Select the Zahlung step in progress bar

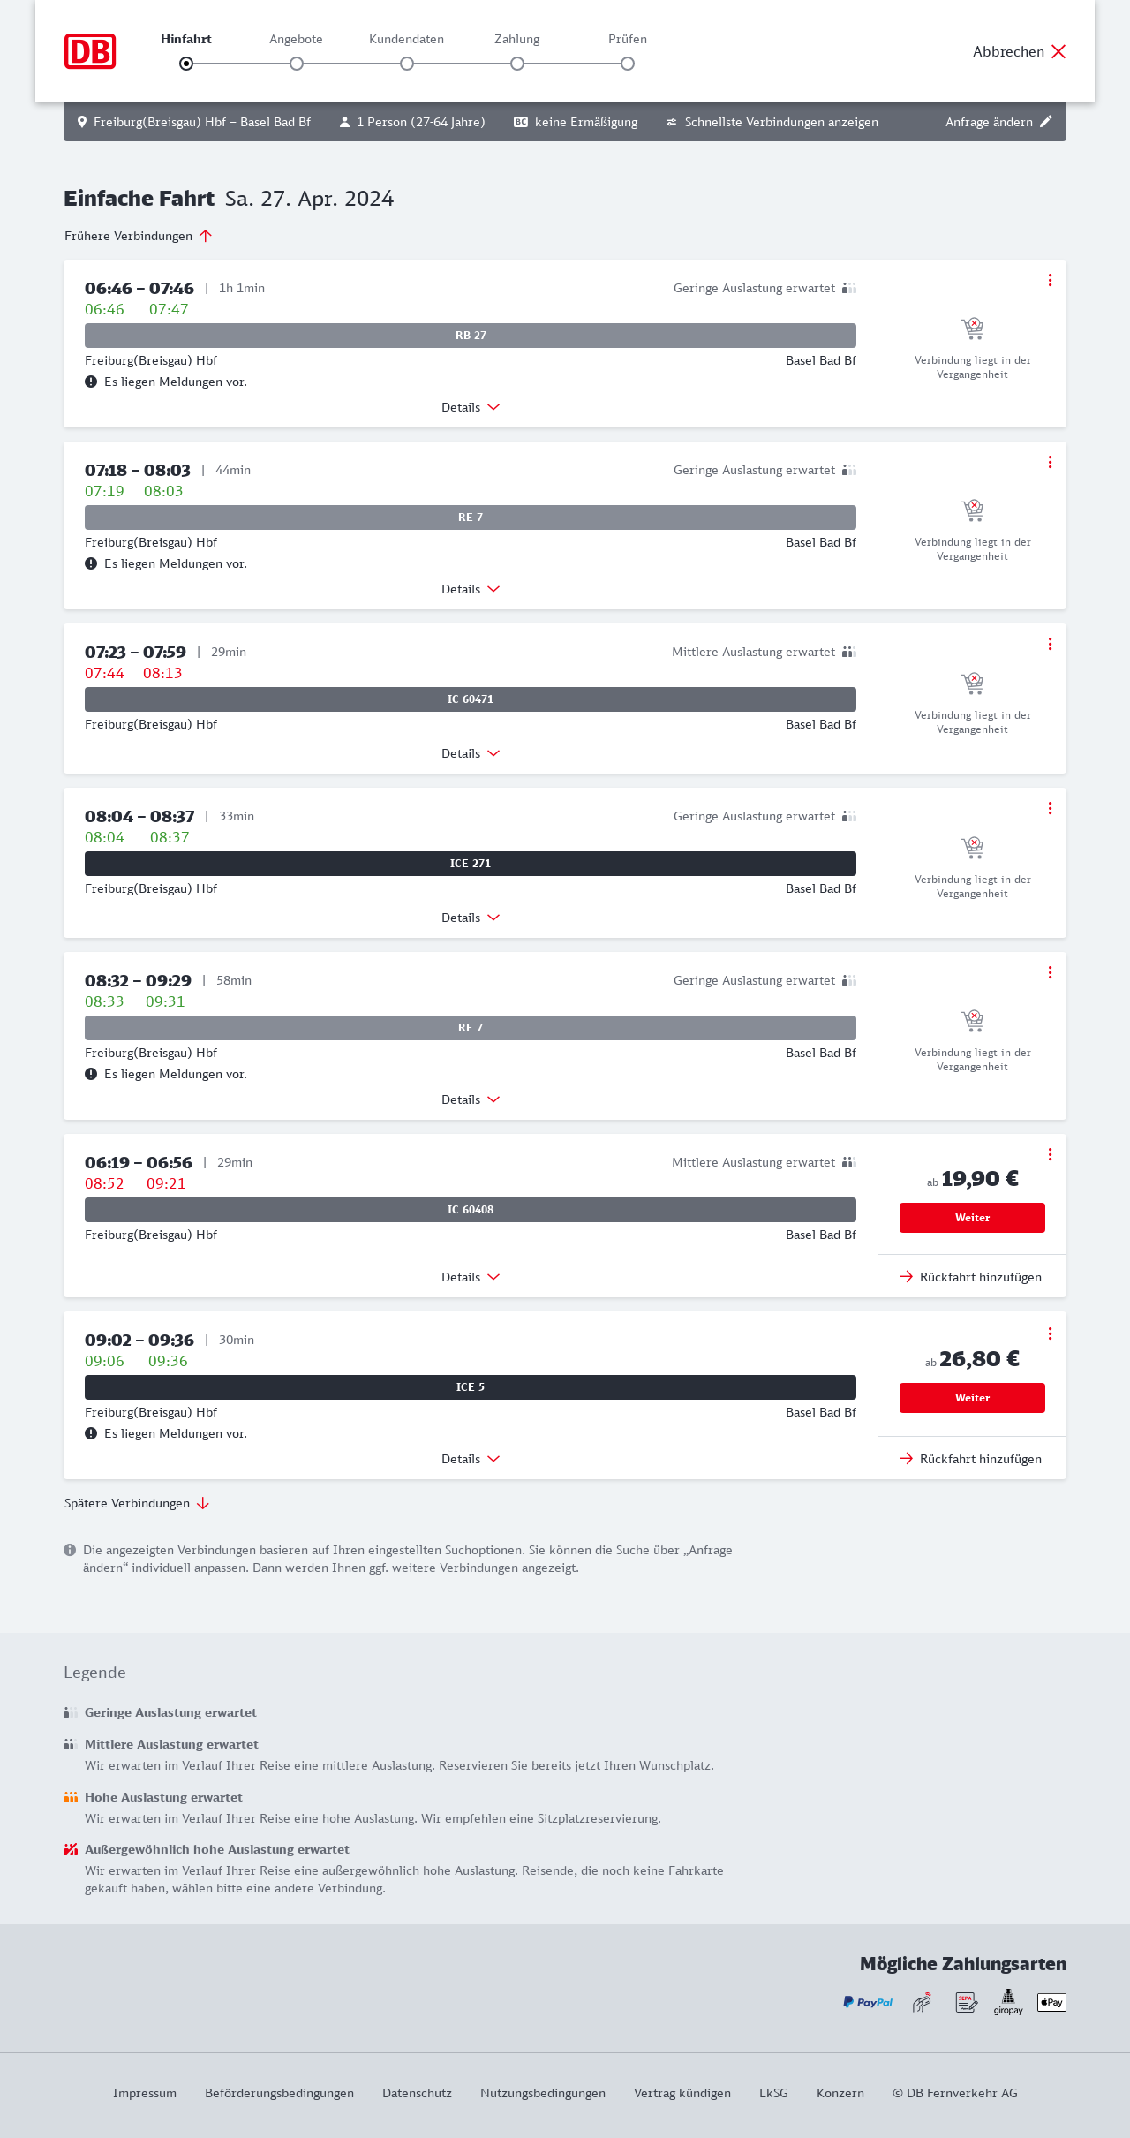(517, 64)
